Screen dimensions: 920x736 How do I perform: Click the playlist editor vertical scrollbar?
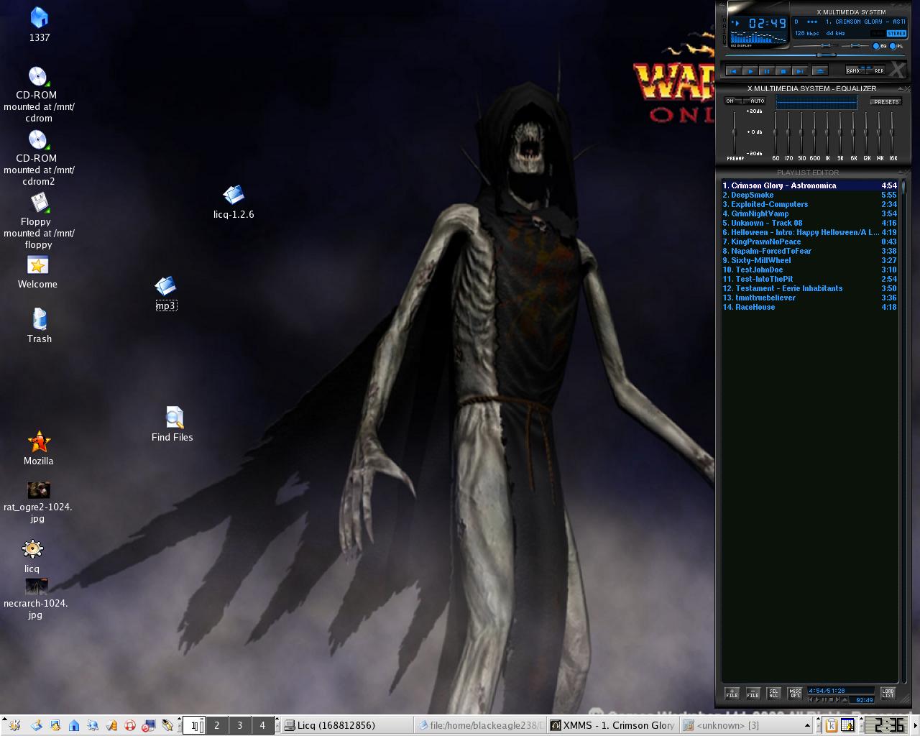pos(903,431)
